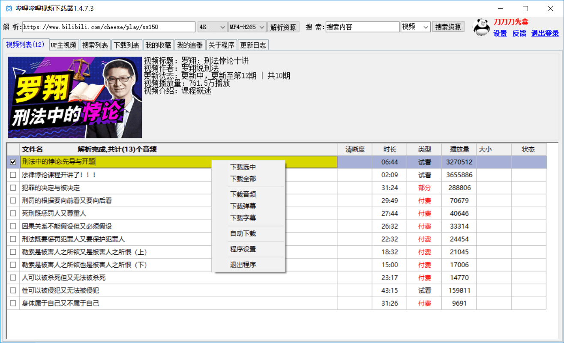This screenshot has height=343, width=564.
Task: Uncheck 刑法中的悖论:先导与开题 row
Action: pyautogui.click(x=12, y=162)
